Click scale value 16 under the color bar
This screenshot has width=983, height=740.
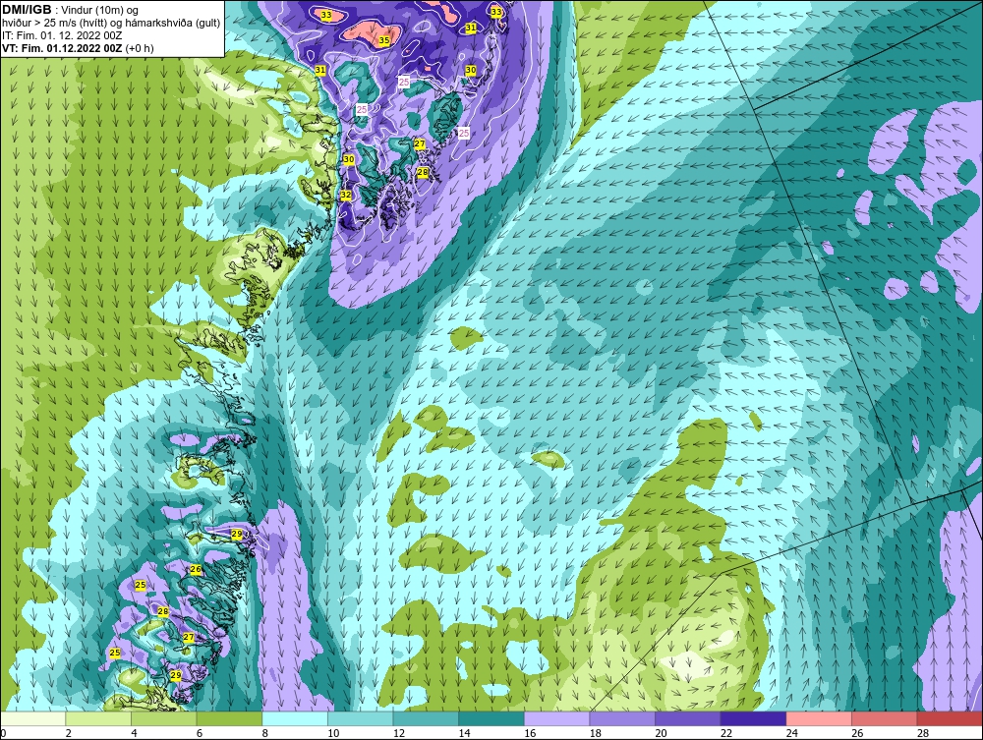click(x=530, y=733)
